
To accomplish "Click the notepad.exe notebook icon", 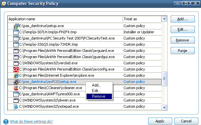I will click(16, 107).
